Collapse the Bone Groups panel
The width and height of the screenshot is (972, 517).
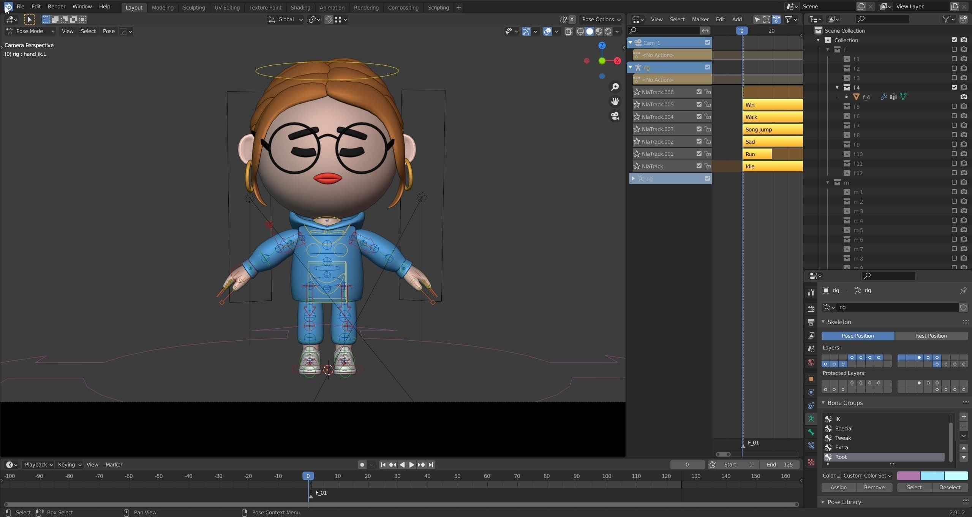pos(823,403)
